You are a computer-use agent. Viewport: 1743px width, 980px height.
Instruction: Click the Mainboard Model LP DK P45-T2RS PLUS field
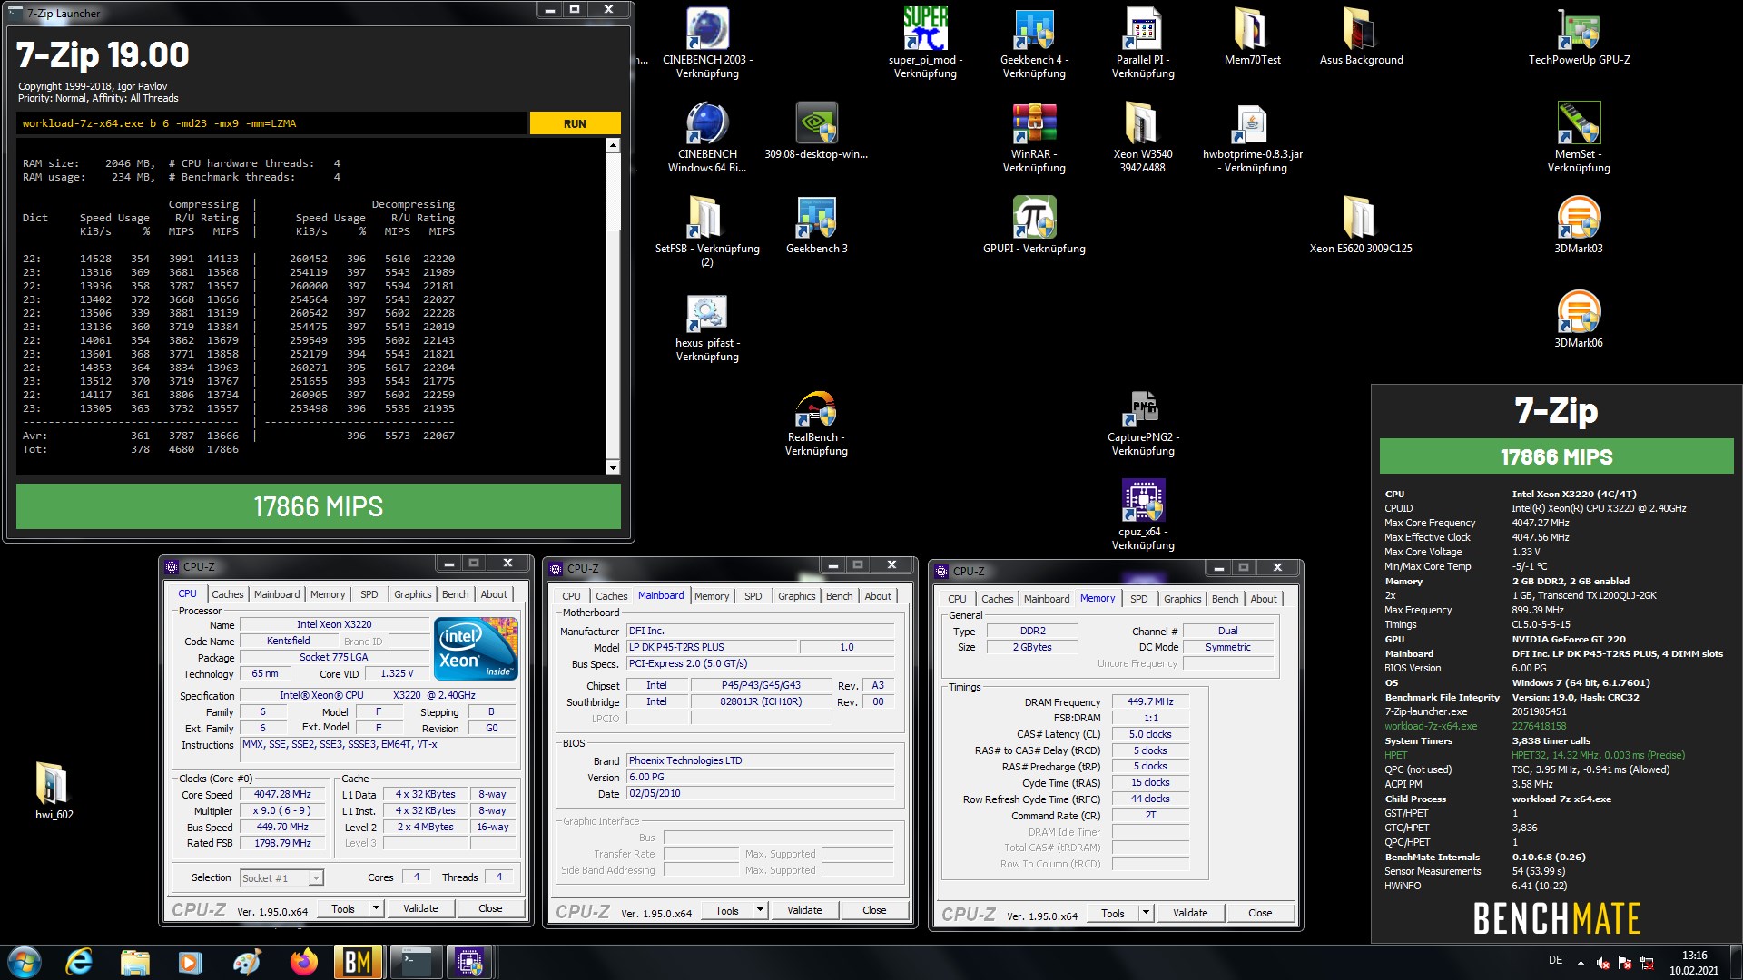713,647
